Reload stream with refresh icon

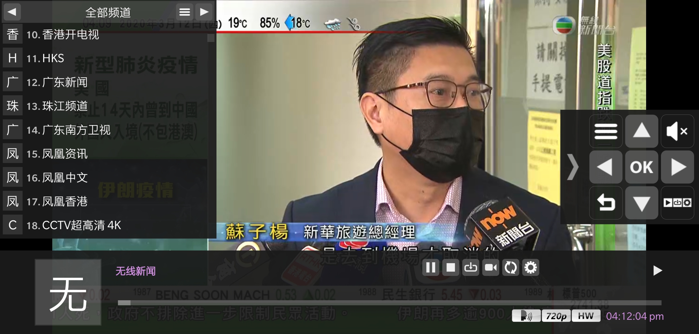(x=511, y=267)
